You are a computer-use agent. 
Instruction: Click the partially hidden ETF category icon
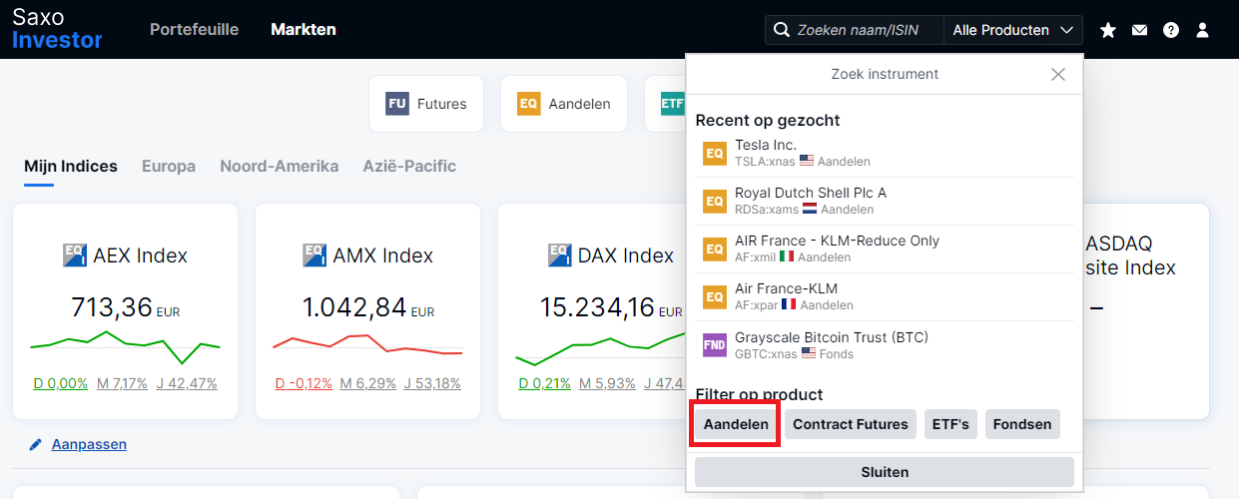[x=672, y=104]
